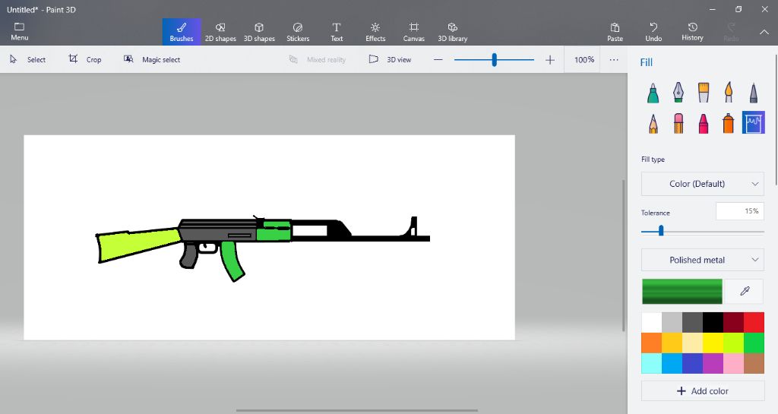
Task: Open the Fill type Color (Default) dropdown
Action: [x=703, y=184]
